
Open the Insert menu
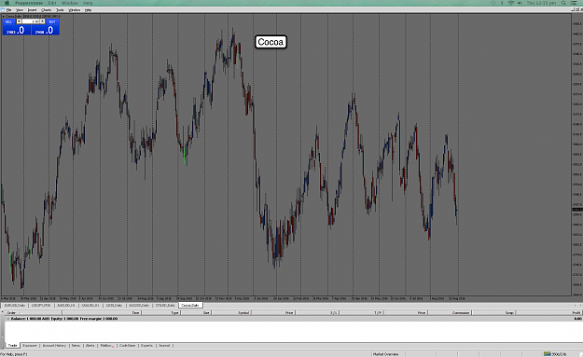tap(32, 10)
